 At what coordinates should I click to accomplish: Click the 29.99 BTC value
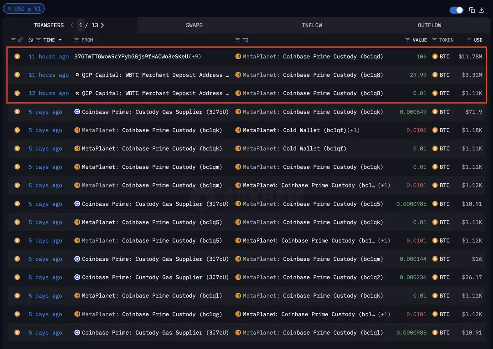[418, 75]
